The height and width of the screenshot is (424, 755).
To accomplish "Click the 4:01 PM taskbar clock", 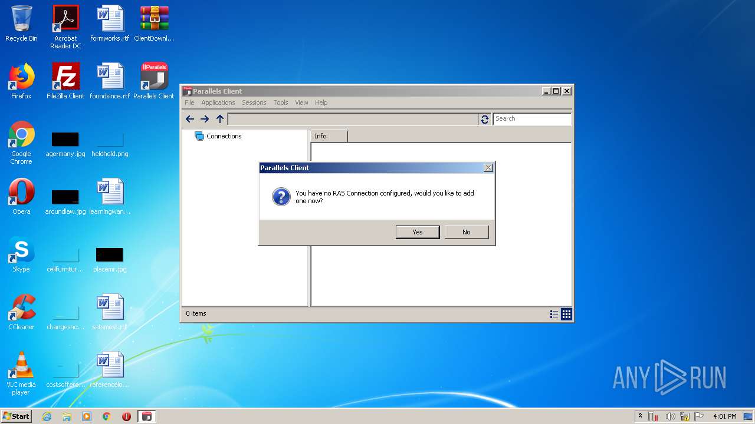I will (724, 416).
